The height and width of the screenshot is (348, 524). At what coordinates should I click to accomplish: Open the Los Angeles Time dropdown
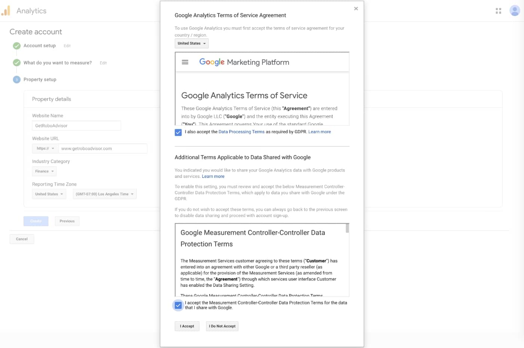pos(104,194)
